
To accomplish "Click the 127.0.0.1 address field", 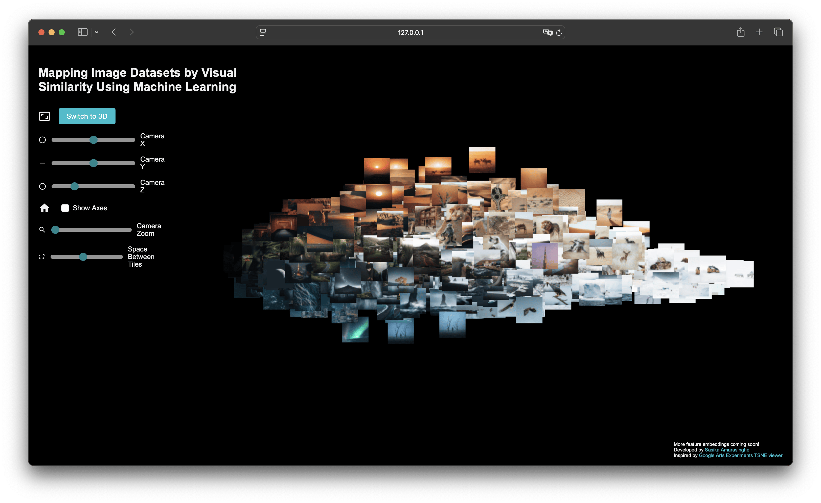I will point(410,32).
